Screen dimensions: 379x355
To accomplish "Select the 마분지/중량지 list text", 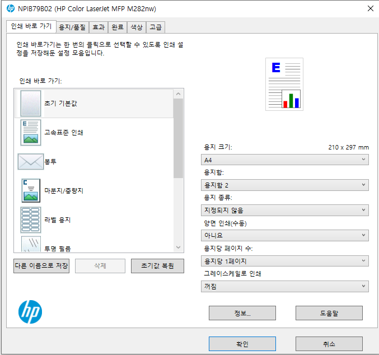I will coord(64,191).
